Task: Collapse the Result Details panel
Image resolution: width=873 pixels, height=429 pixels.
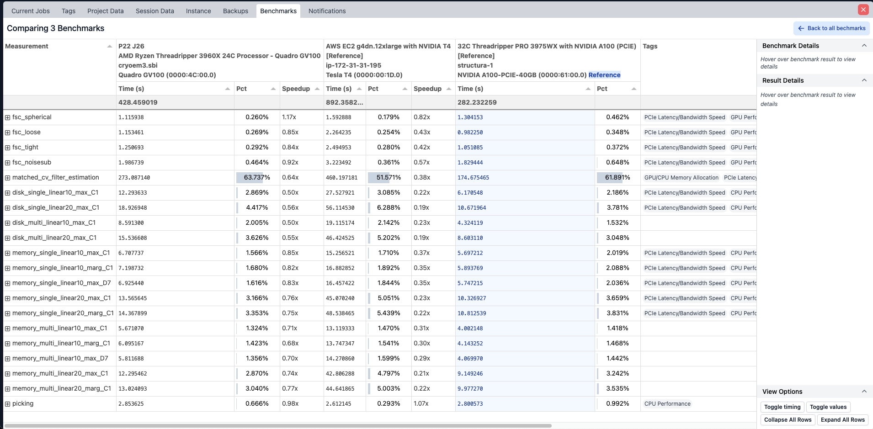Action: coord(864,80)
